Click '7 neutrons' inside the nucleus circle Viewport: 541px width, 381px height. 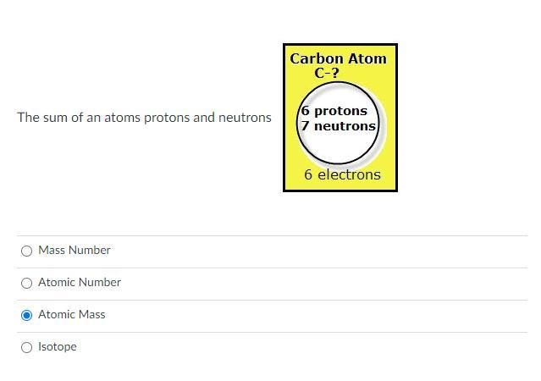pyautogui.click(x=338, y=126)
